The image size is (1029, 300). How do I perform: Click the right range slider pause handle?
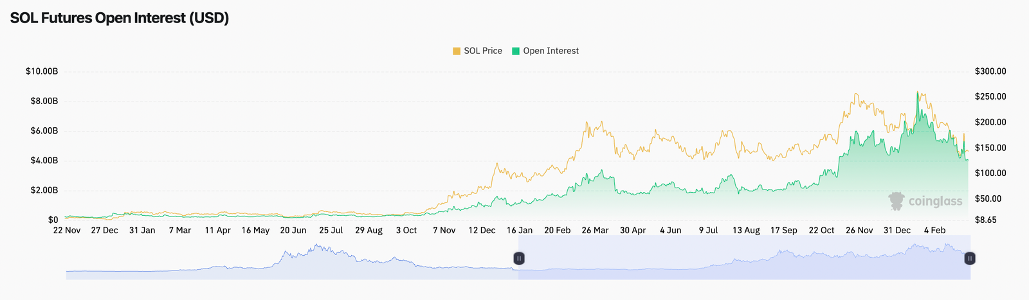970,258
